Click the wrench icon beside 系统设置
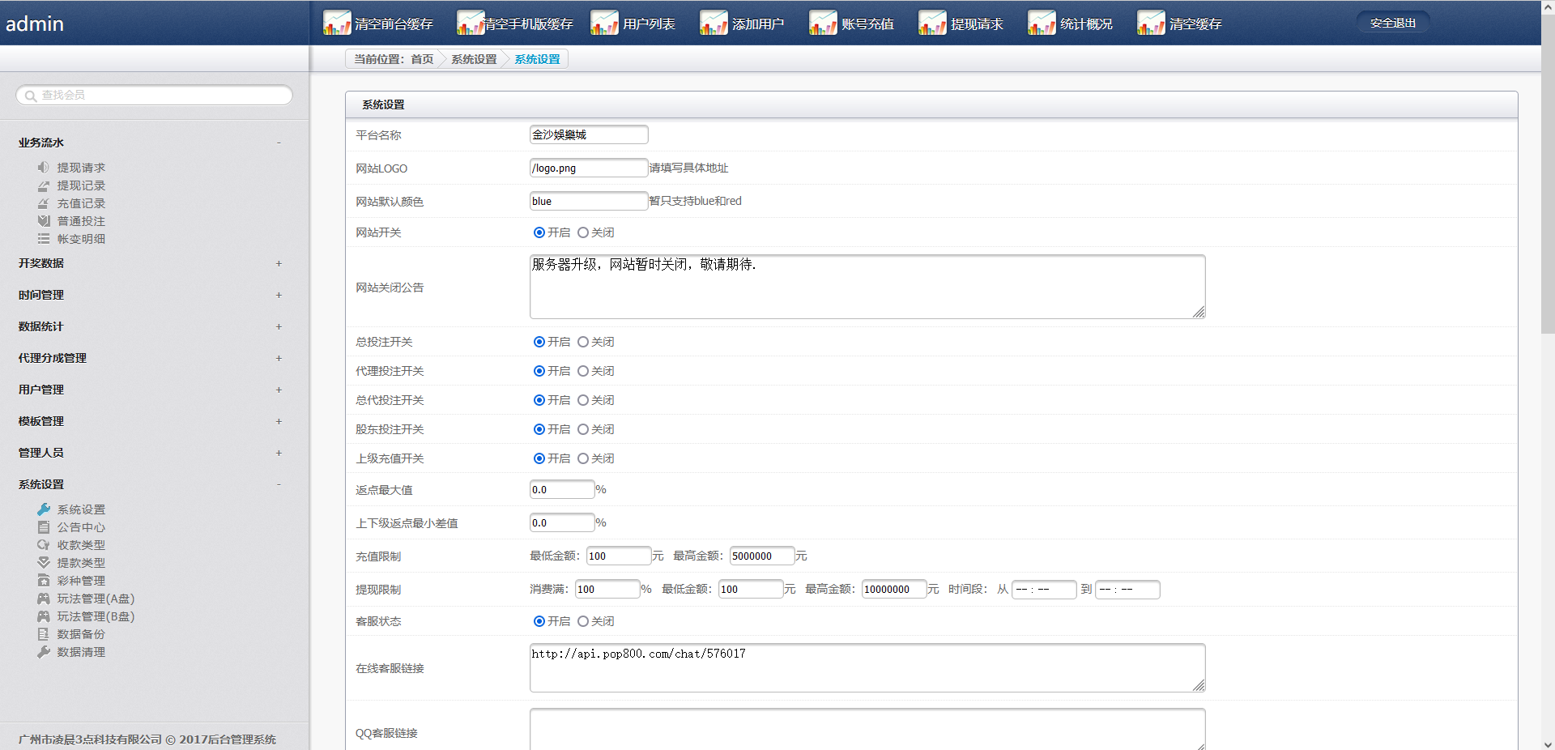Screen dimensions: 1555x750 [44, 509]
